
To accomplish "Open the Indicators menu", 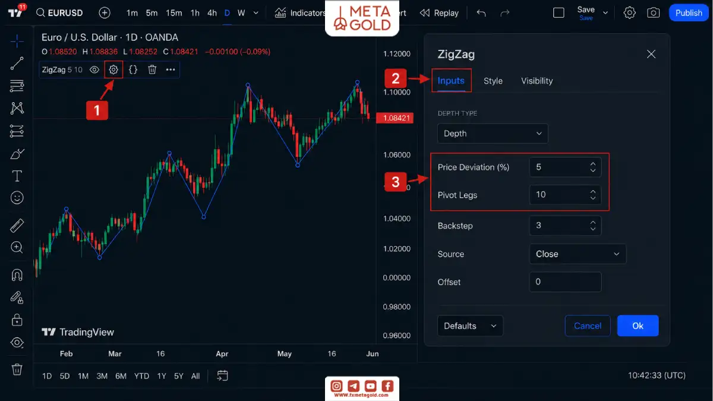I will pyautogui.click(x=301, y=12).
